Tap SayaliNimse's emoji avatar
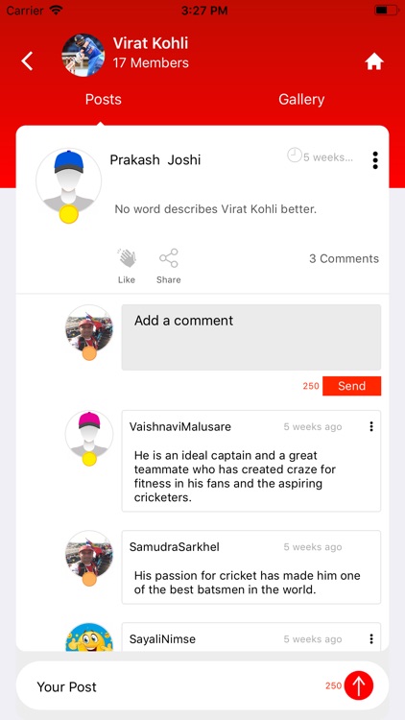The image size is (405, 720). tap(89, 636)
